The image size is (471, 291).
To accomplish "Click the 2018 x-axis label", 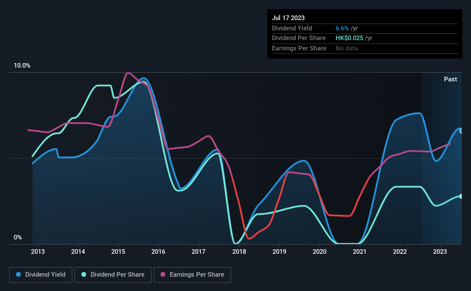I will coord(239,251).
